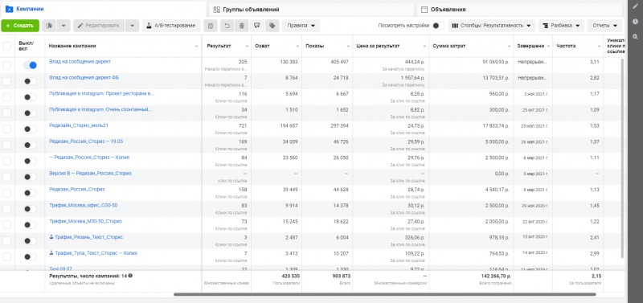Open campaign 'Публикация в Instagram: Проект ресторана в...'

tap(102, 93)
